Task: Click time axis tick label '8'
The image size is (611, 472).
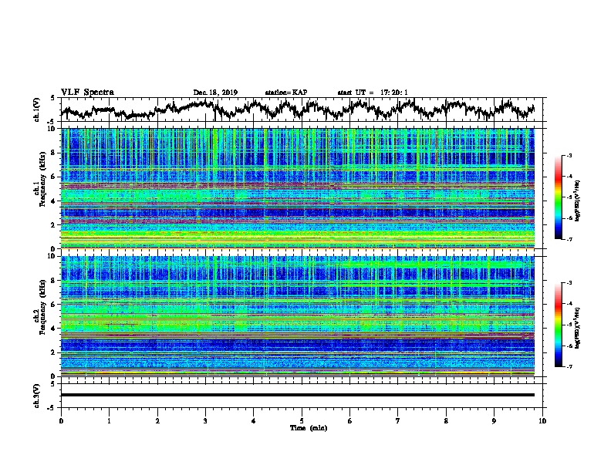Action: point(446,421)
